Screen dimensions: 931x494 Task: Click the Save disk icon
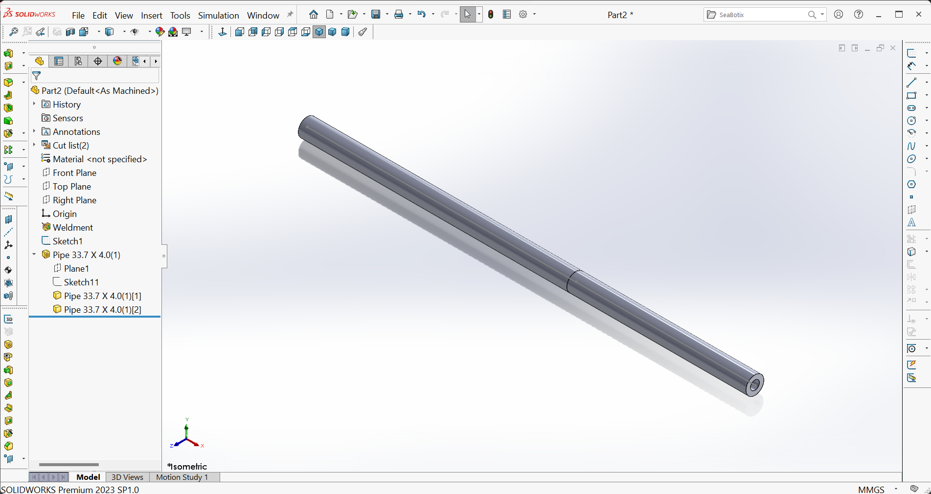coord(376,15)
